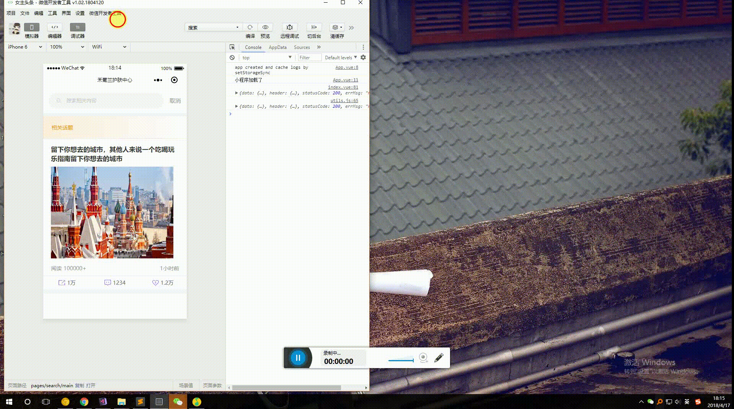Show hidden system tray icons

click(x=641, y=402)
